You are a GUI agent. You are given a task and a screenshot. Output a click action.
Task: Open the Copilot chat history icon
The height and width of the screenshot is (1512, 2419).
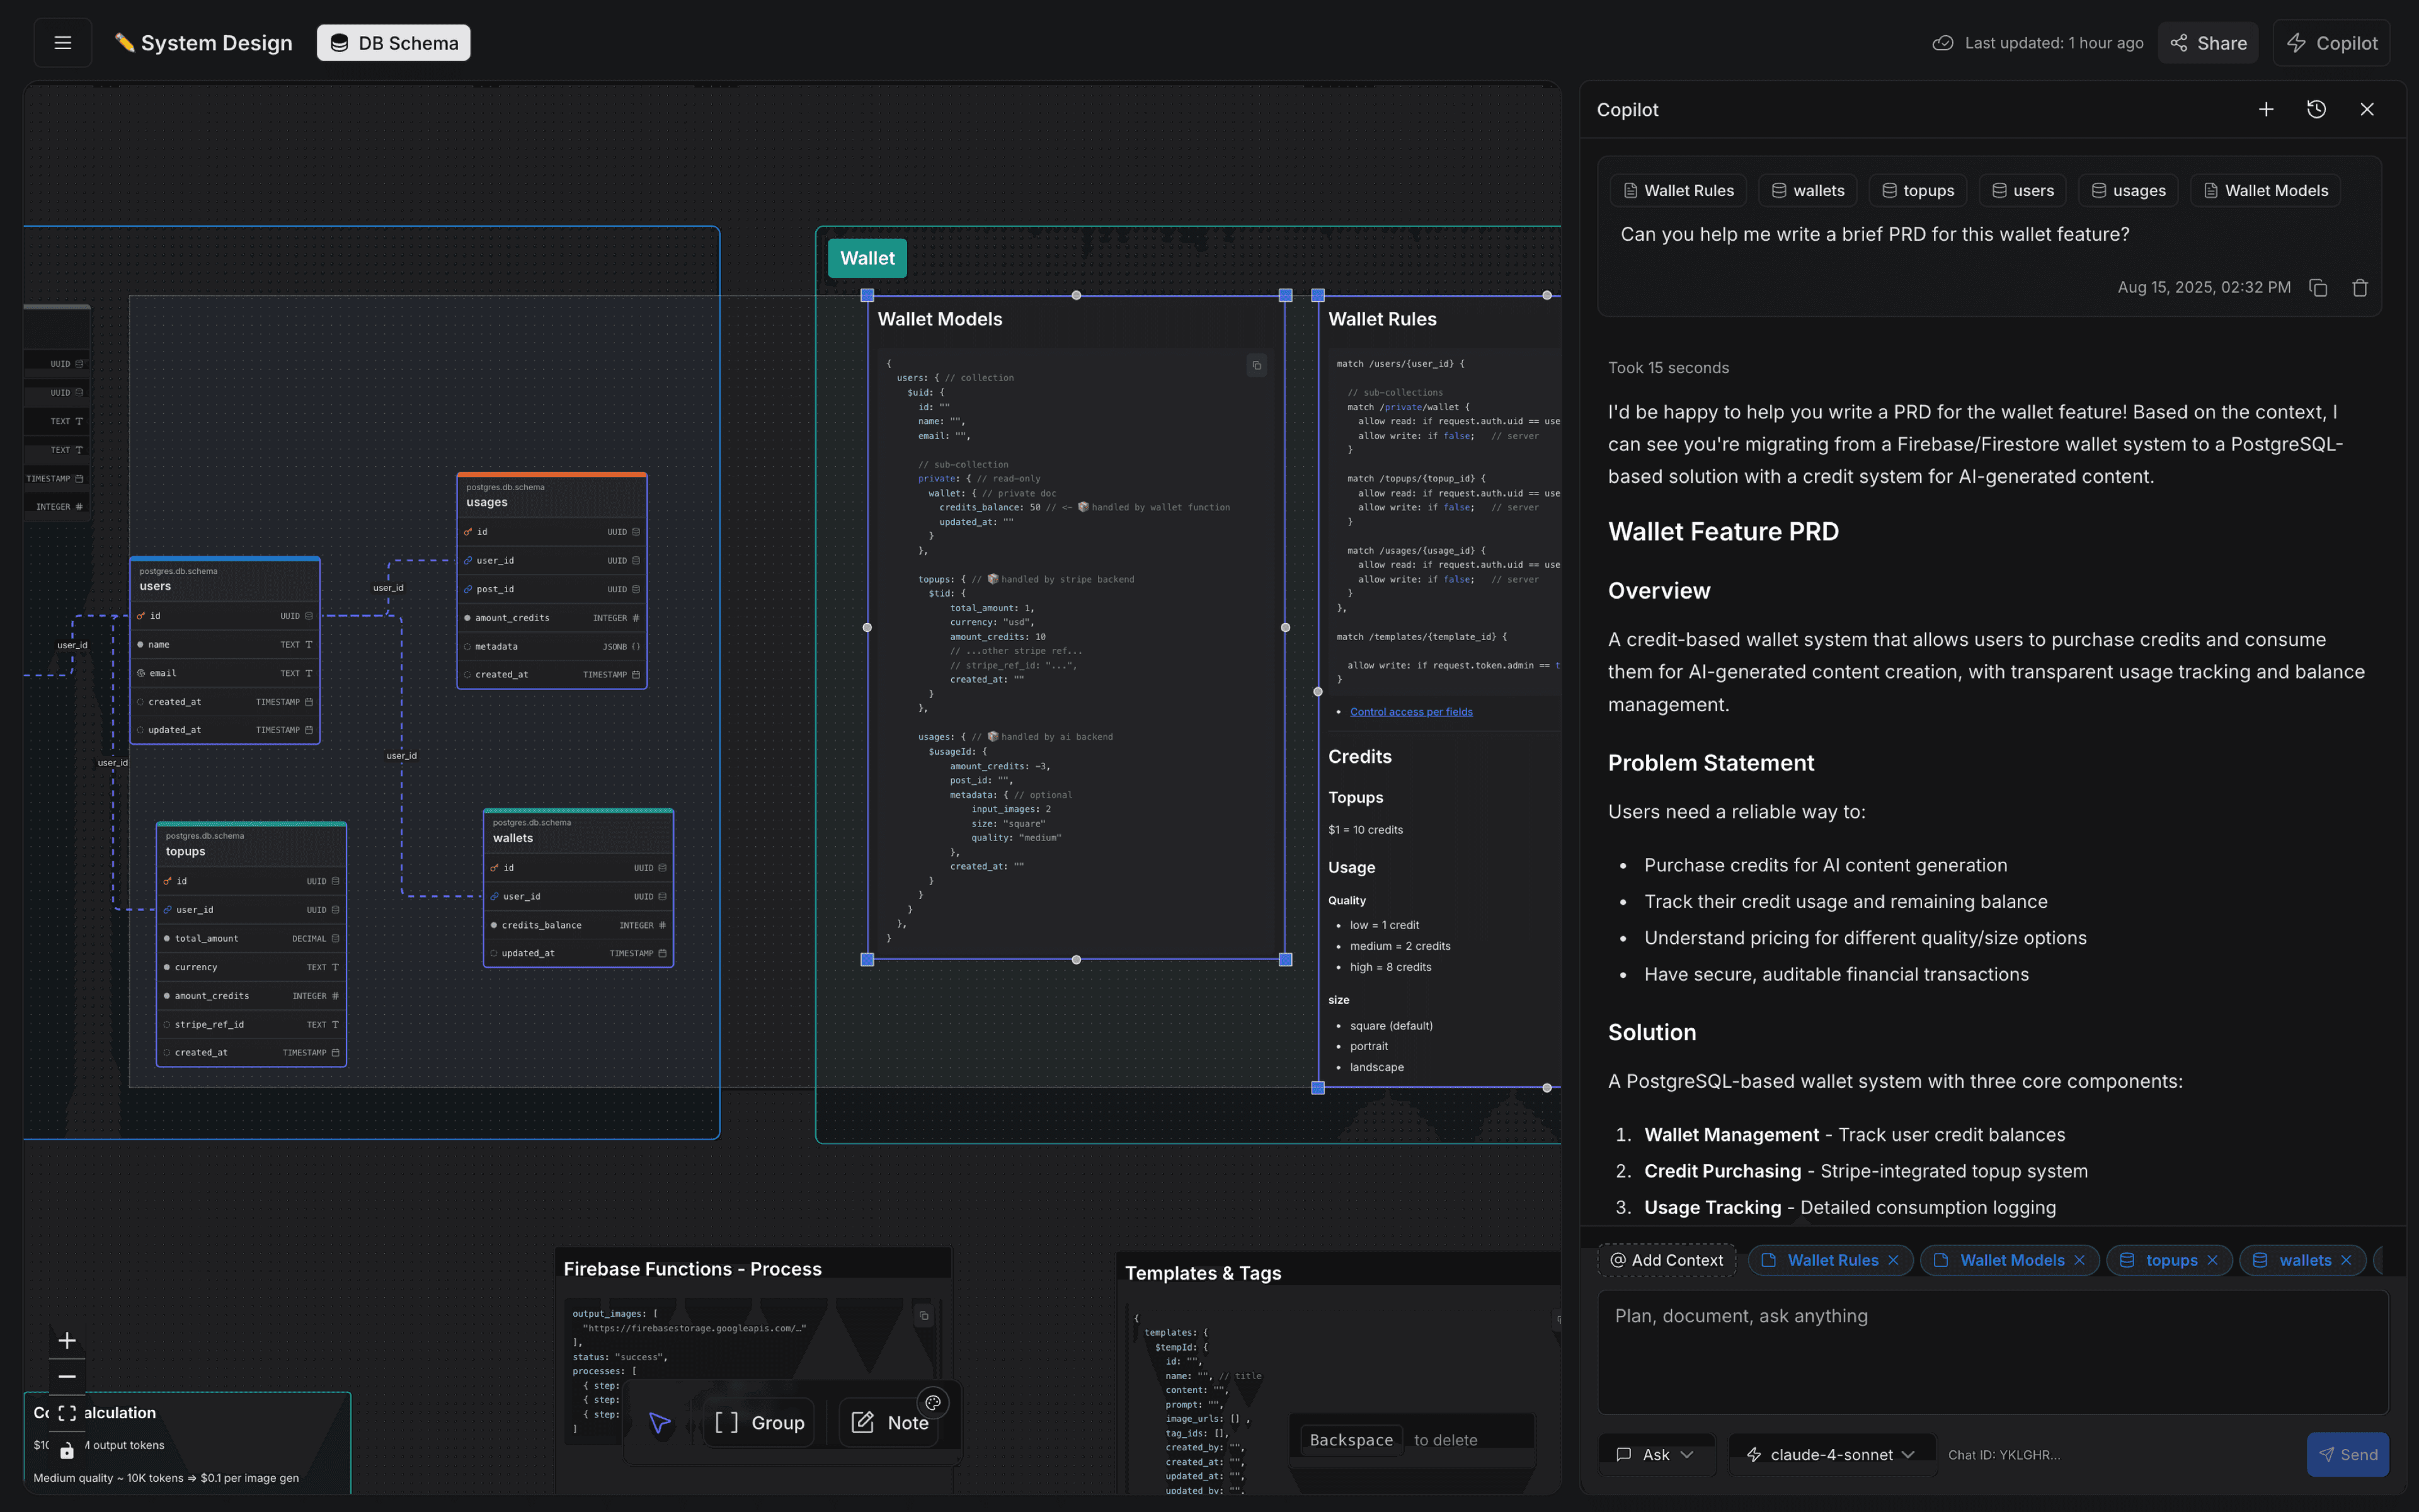(2317, 109)
